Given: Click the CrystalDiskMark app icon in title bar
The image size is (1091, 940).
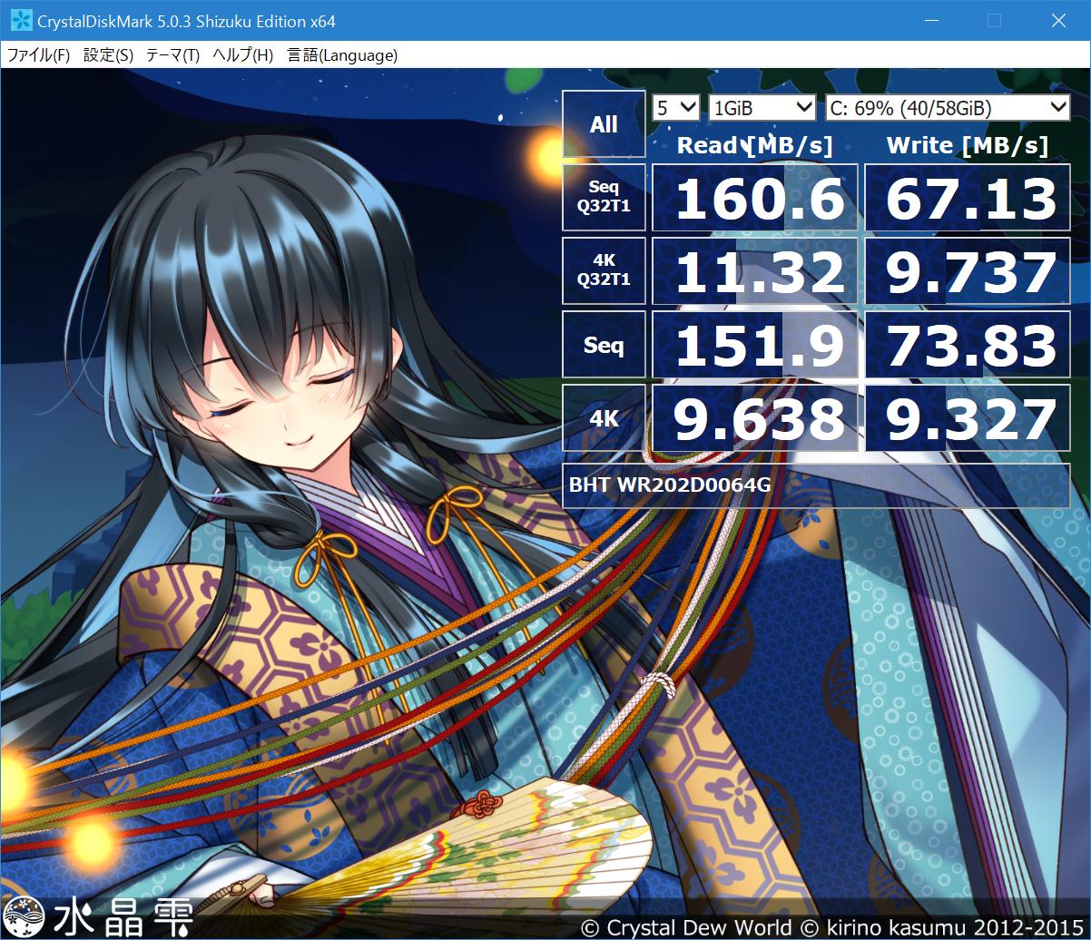Looking at the screenshot, I should [x=21, y=21].
